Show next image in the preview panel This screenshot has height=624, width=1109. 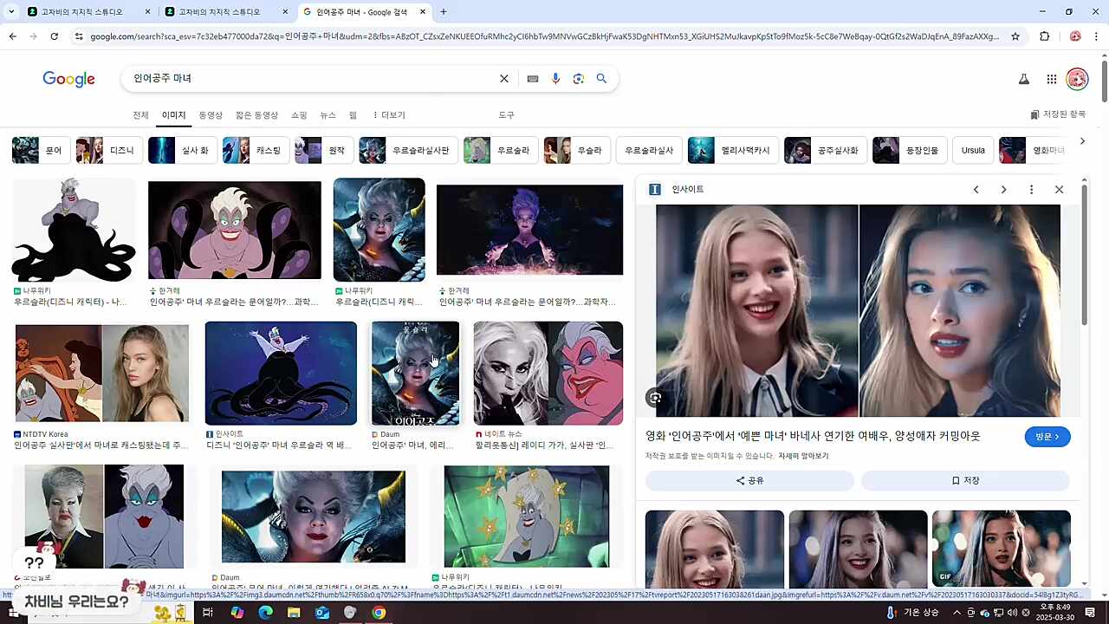click(1003, 189)
